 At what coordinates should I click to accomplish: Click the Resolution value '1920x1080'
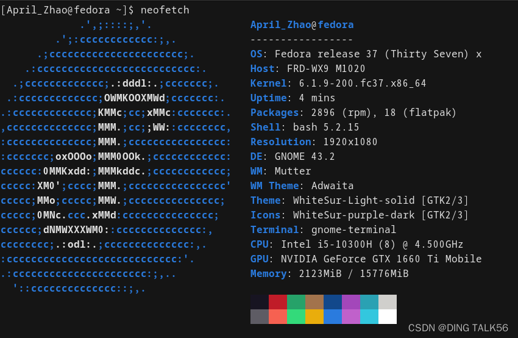coord(350,142)
